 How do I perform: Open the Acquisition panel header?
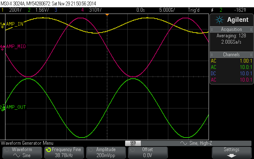tap(231, 29)
